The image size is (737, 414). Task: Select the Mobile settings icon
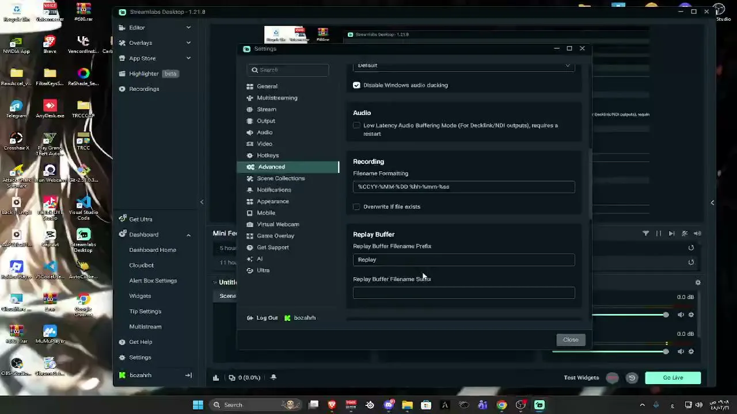[x=250, y=213]
